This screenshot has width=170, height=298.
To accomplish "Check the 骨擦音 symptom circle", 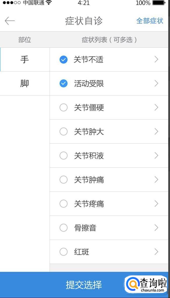I will click(x=63, y=228).
